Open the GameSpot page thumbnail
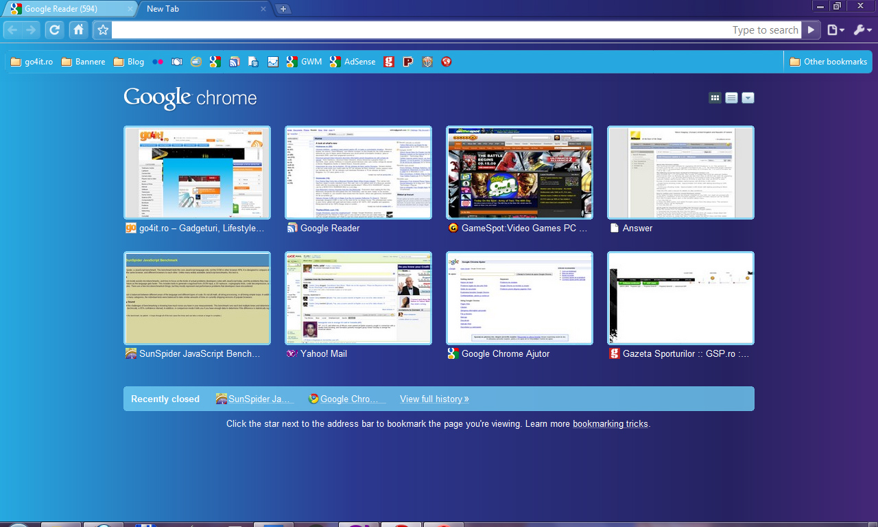This screenshot has width=878, height=527. pyautogui.click(x=520, y=172)
